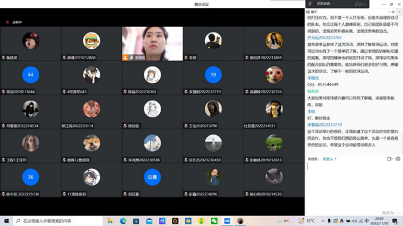This screenshot has height=226, width=403.
Task: Click the chat panel more options (…) icon
Action: [388, 12]
